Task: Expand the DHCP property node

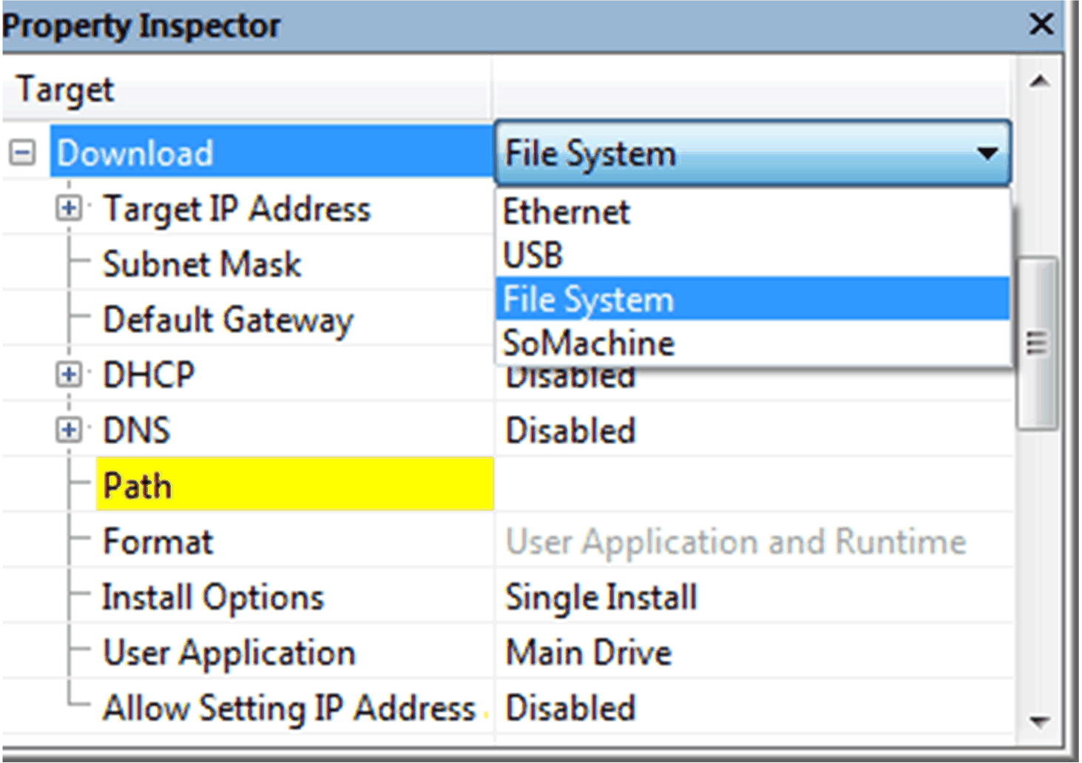Action: tap(69, 374)
